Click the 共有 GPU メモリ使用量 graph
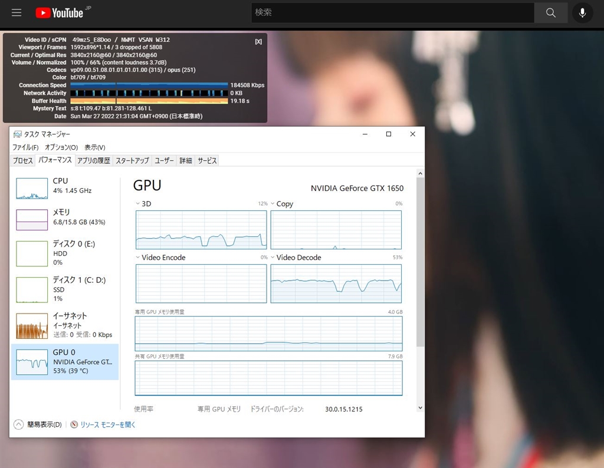 268,378
